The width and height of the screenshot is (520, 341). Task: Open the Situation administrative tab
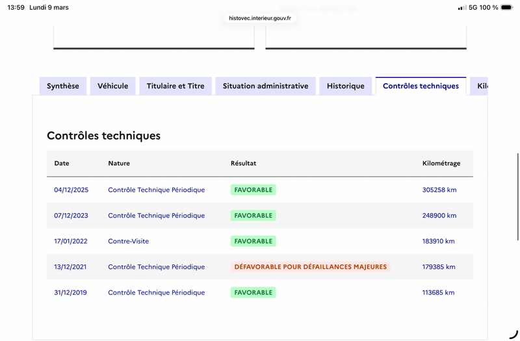(x=265, y=86)
